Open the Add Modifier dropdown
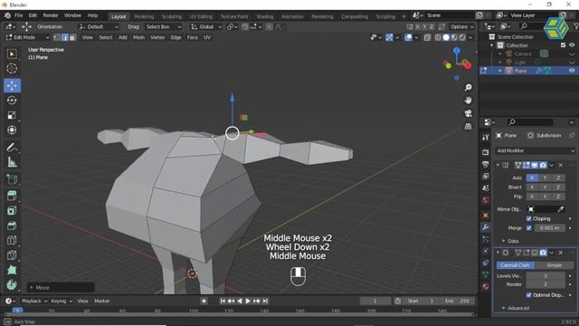579x326 pixels. (x=535, y=150)
